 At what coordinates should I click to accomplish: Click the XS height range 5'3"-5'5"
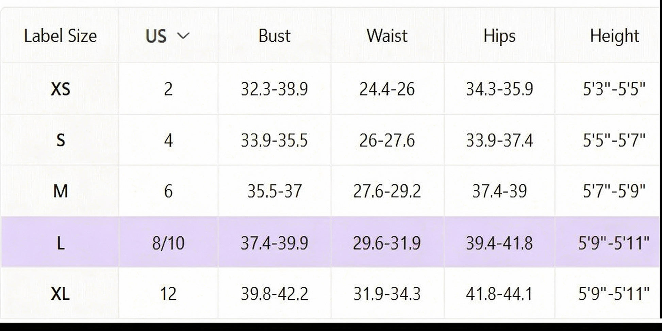coord(614,89)
